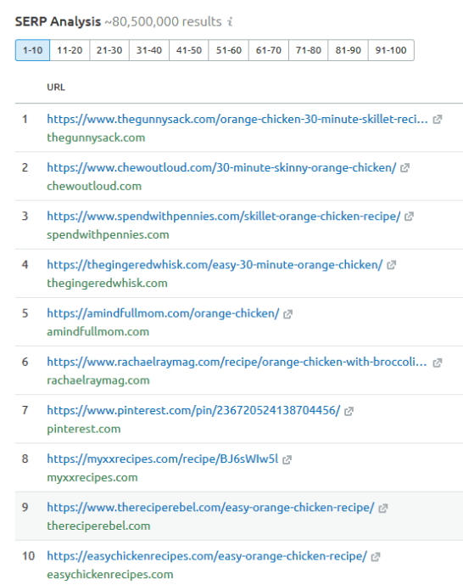
Task: Open external link icon for thegunnysack.com URL
Action: coord(437,120)
